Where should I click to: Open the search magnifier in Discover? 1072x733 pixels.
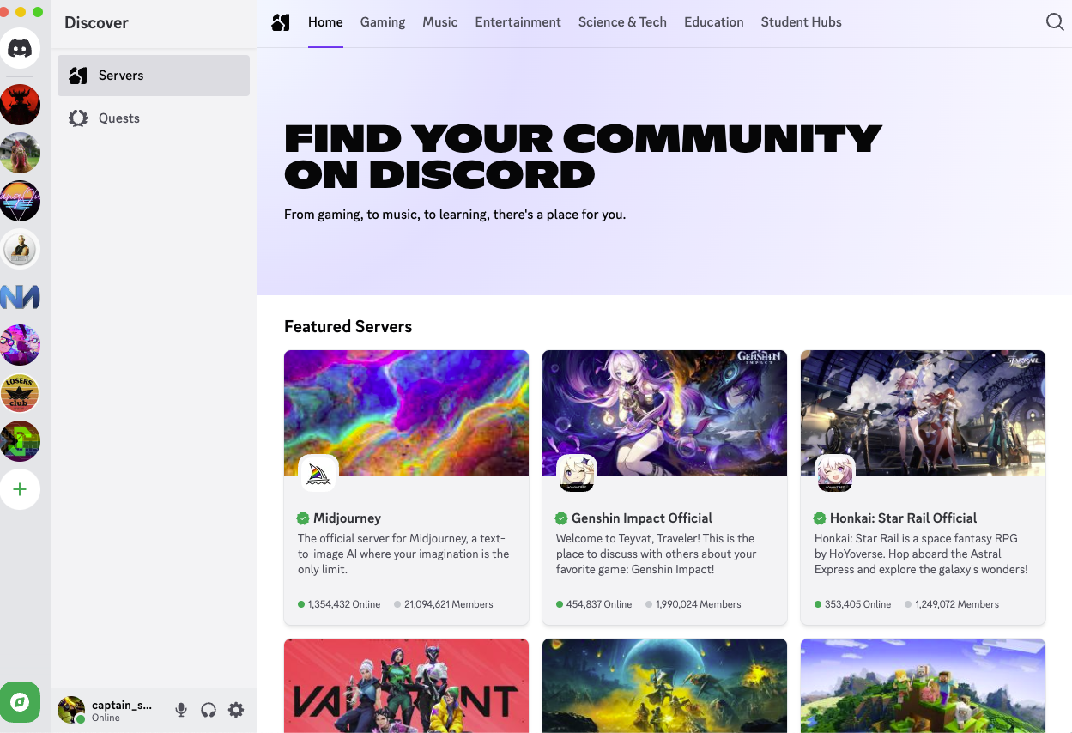tap(1055, 22)
